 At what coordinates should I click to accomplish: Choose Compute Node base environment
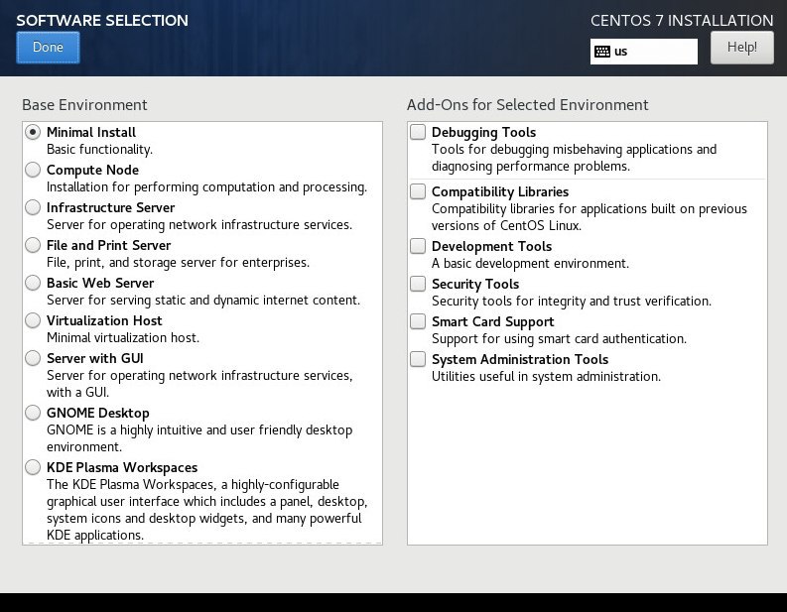(x=33, y=170)
